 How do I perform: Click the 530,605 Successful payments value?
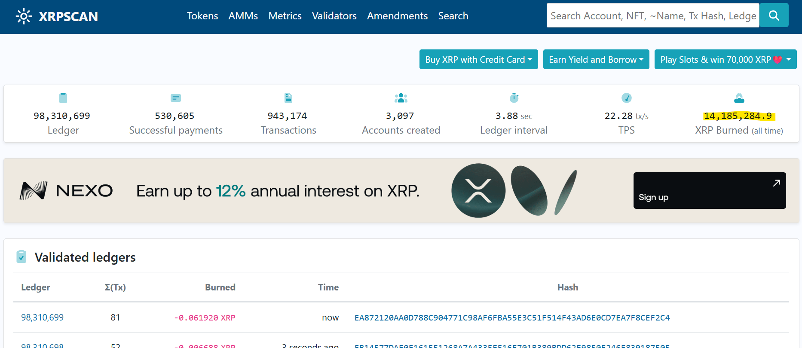tap(174, 116)
